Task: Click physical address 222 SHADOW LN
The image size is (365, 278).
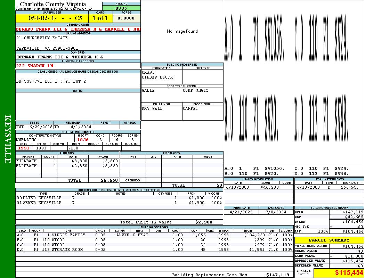Action: (x=35, y=66)
